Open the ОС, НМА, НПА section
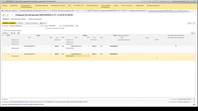 [79, 6]
